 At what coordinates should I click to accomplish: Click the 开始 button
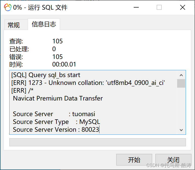click(134, 160)
